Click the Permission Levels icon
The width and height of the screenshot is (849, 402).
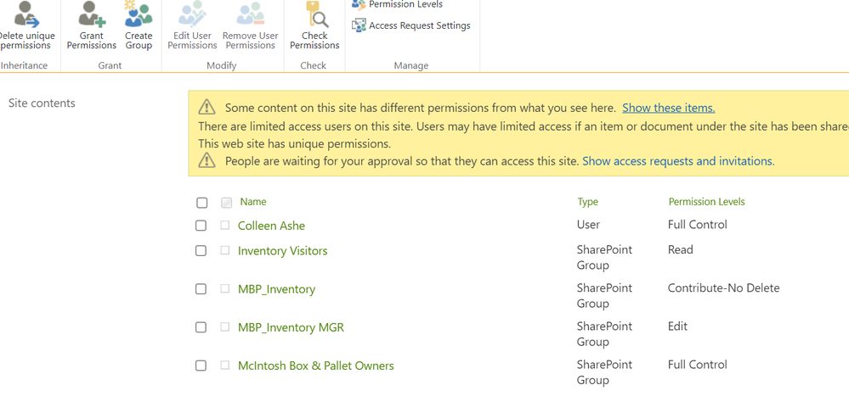[359, 4]
